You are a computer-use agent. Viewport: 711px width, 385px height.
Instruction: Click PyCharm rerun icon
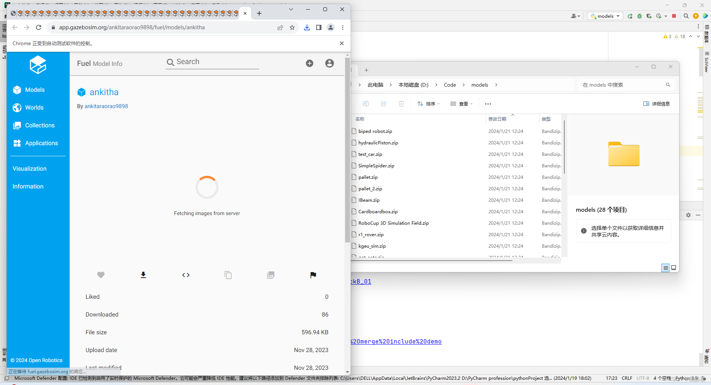[630, 16]
